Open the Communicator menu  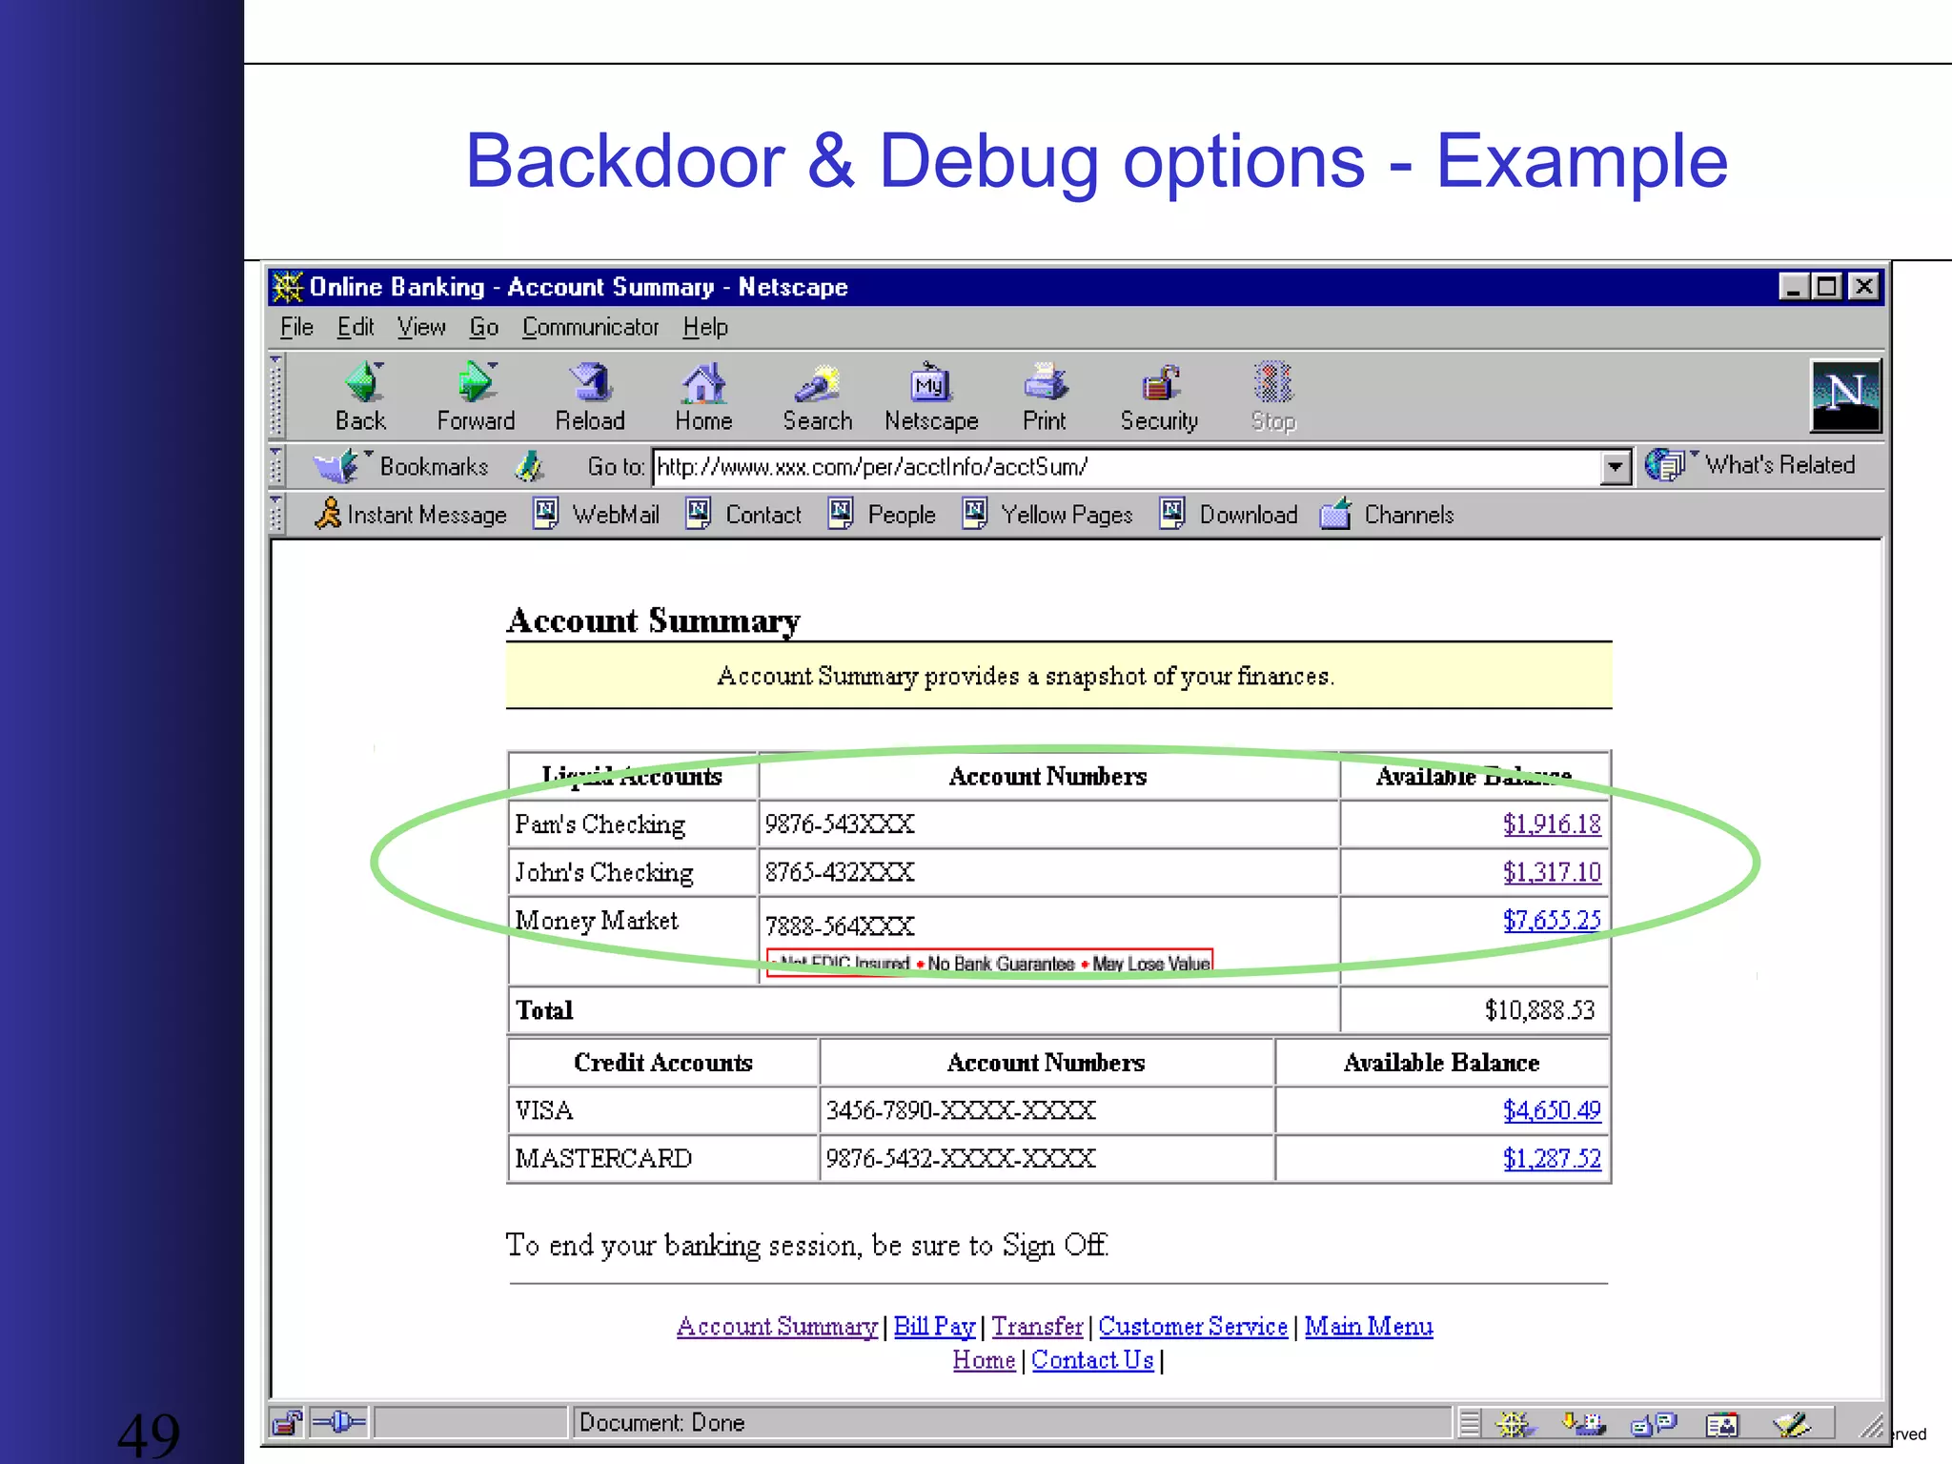(590, 327)
